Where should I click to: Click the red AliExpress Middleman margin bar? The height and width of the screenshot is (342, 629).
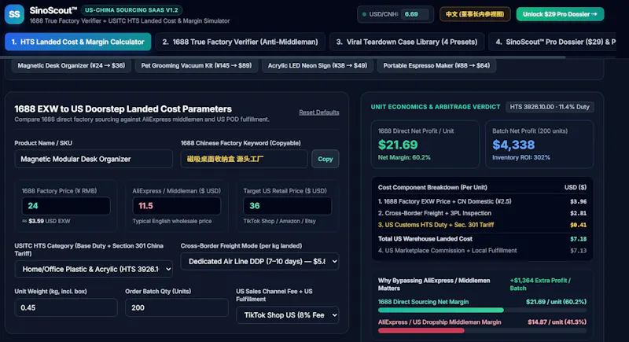421,330
